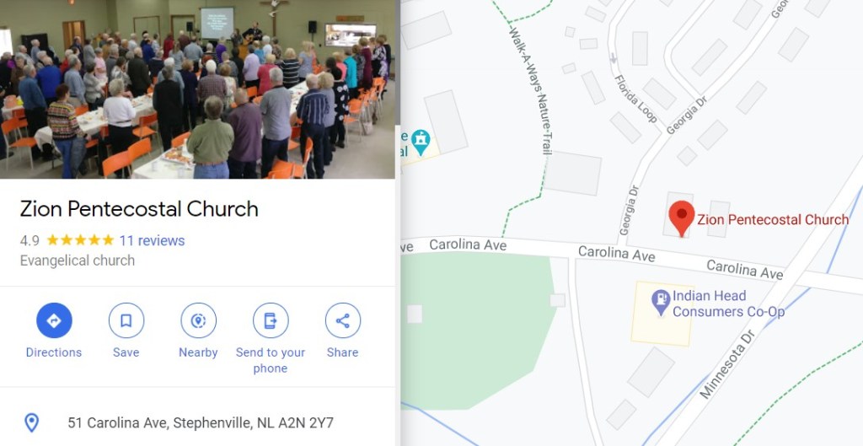The height and width of the screenshot is (446, 863).
Task: Click the address location pin icon
Action: pyautogui.click(x=32, y=423)
